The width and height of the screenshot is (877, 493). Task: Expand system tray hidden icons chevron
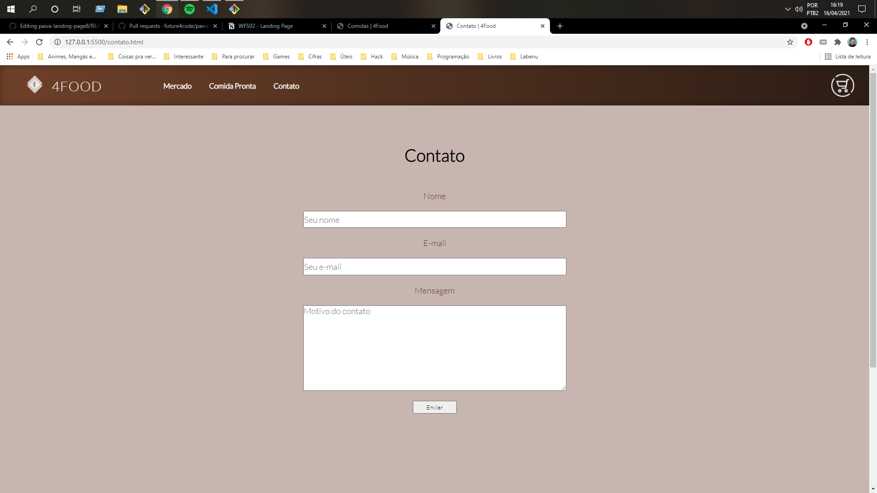787,9
